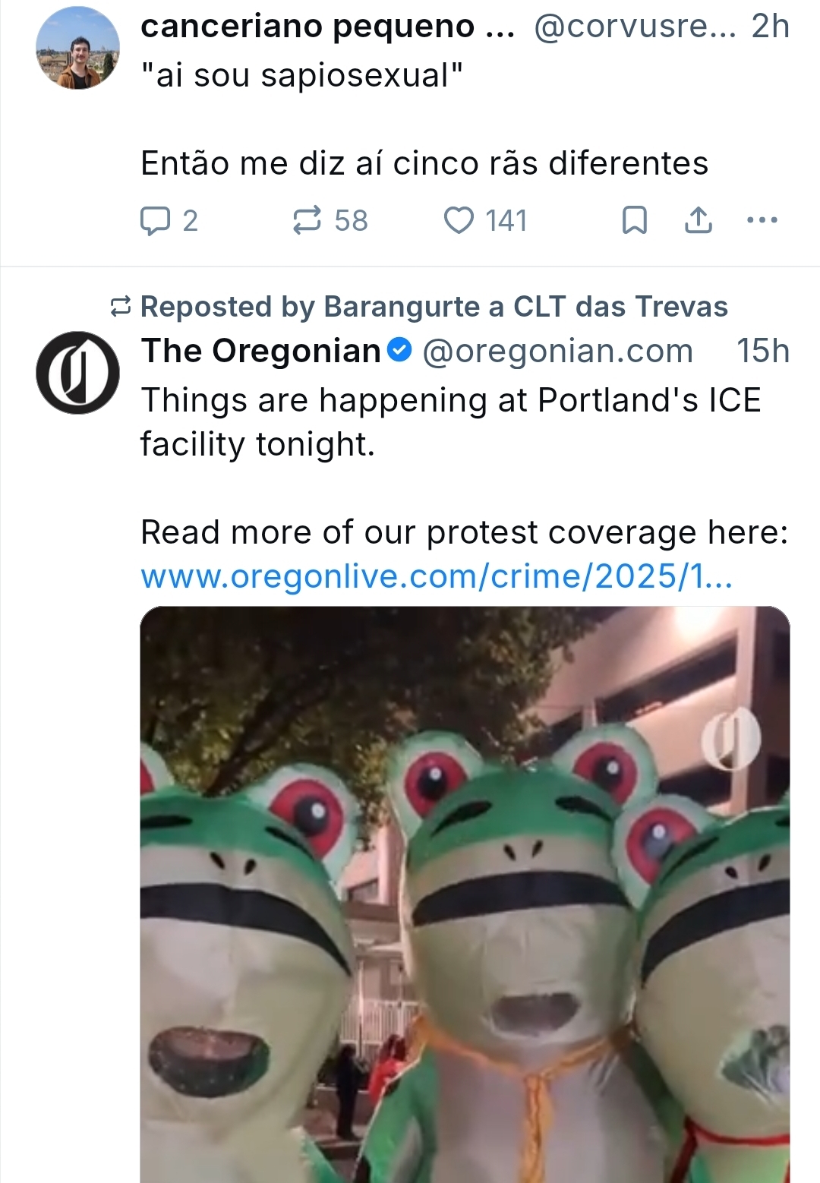Viewport: 820px width, 1183px height.
Task: Open reply icon on the sapiosexual post
Action: [x=156, y=221]
